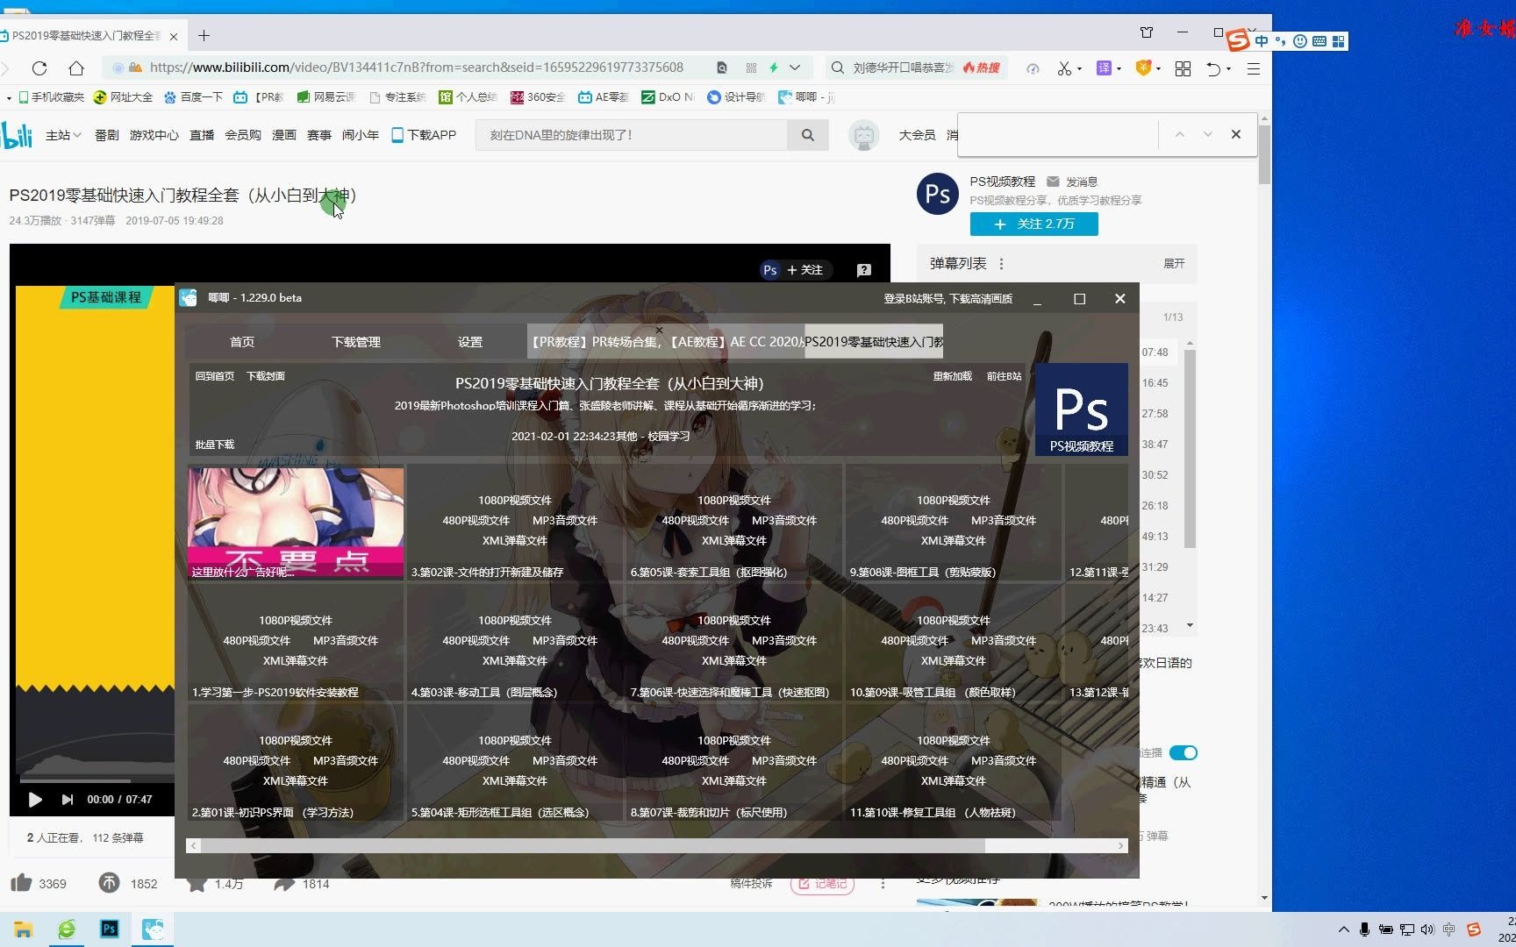Follow PS视频教程 with 关注 2.7万 button
This screenshot has width=1516, height=947.
pyautogui.click(x=1034, y=224)
